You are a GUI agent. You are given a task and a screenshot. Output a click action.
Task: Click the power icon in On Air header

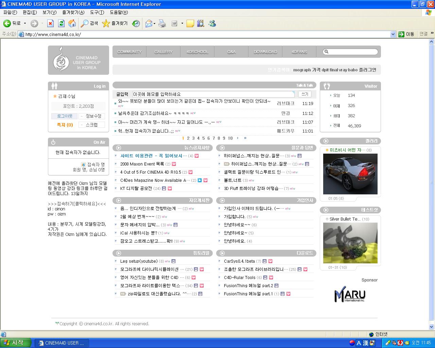53,142
